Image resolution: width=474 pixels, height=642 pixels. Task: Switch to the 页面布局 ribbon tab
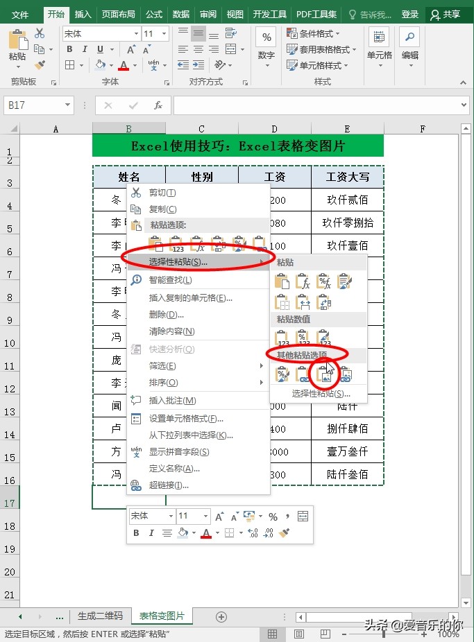pyautogui.click(x=119, y=15)
